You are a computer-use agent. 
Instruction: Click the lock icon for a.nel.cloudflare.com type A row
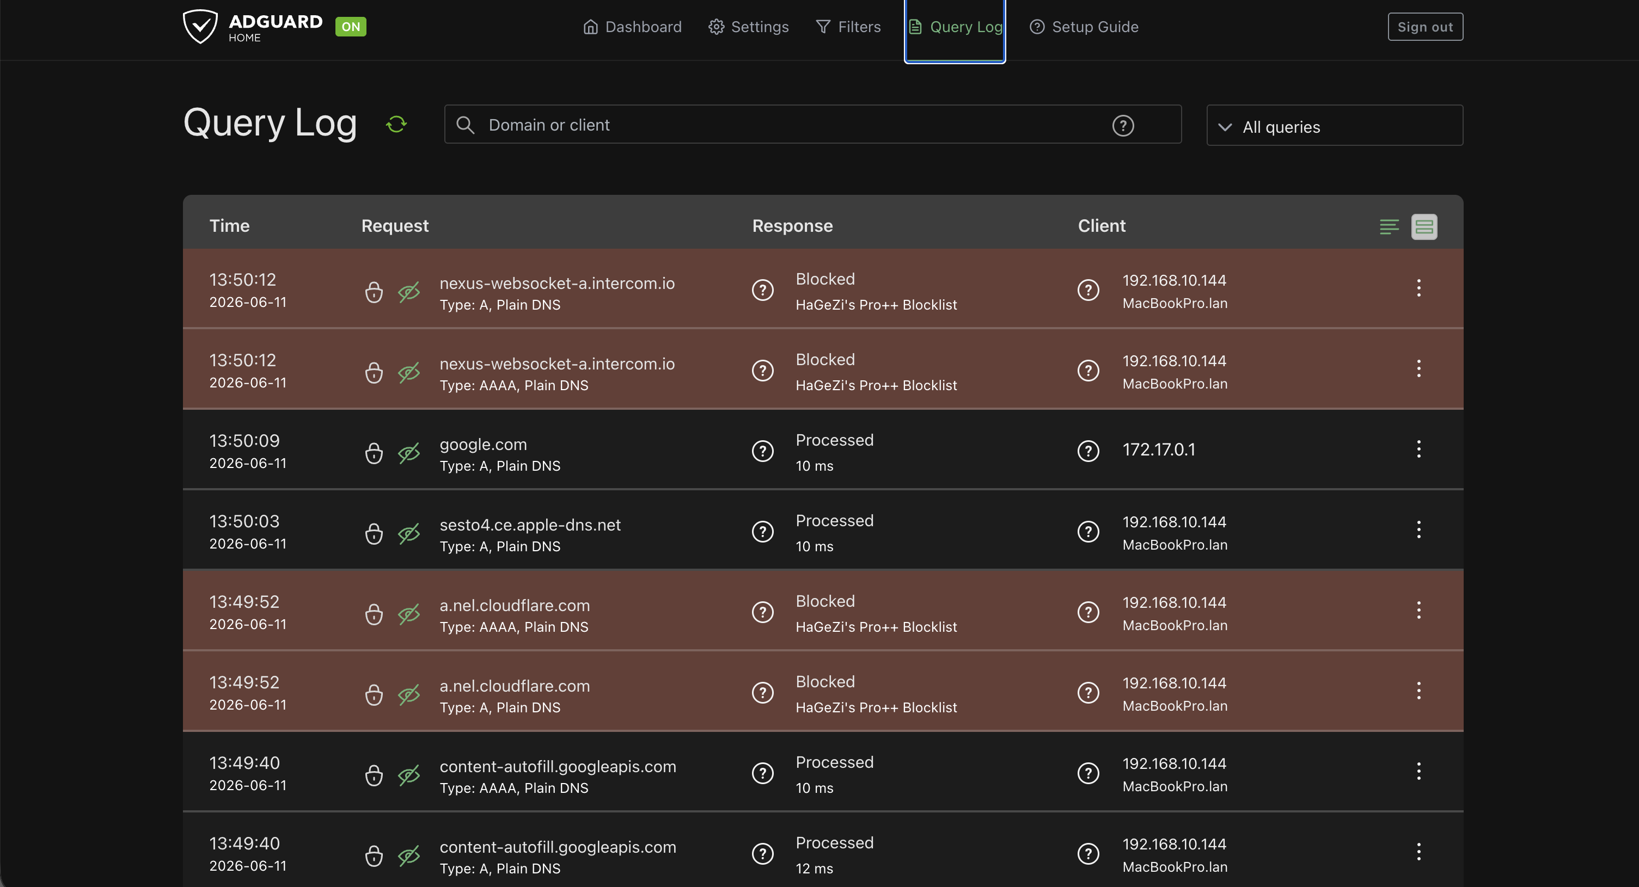tap(374, 695)
